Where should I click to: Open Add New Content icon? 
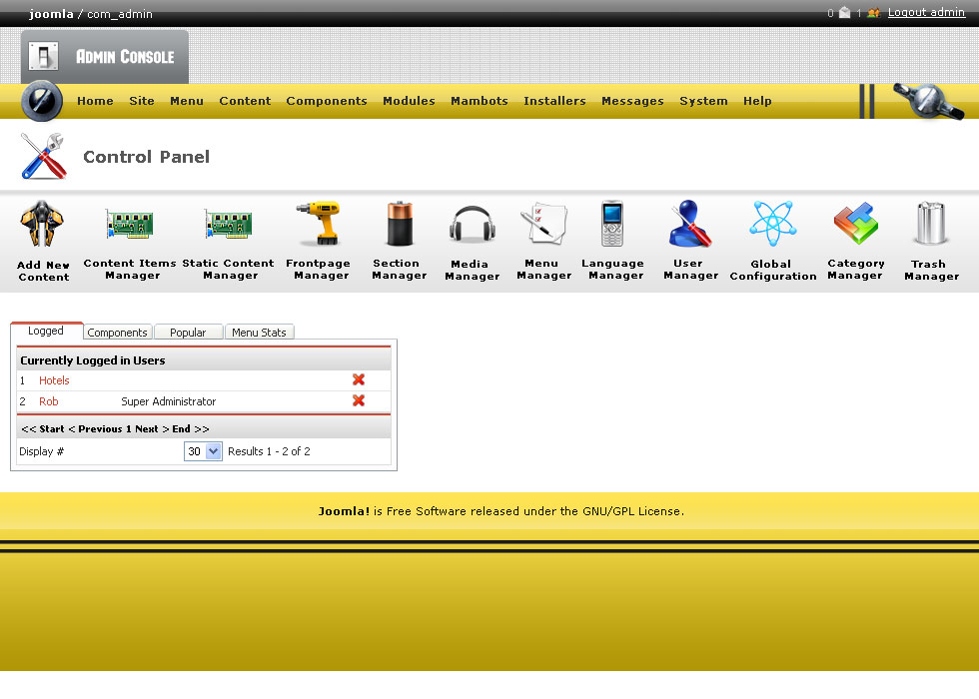click(42, 224)
